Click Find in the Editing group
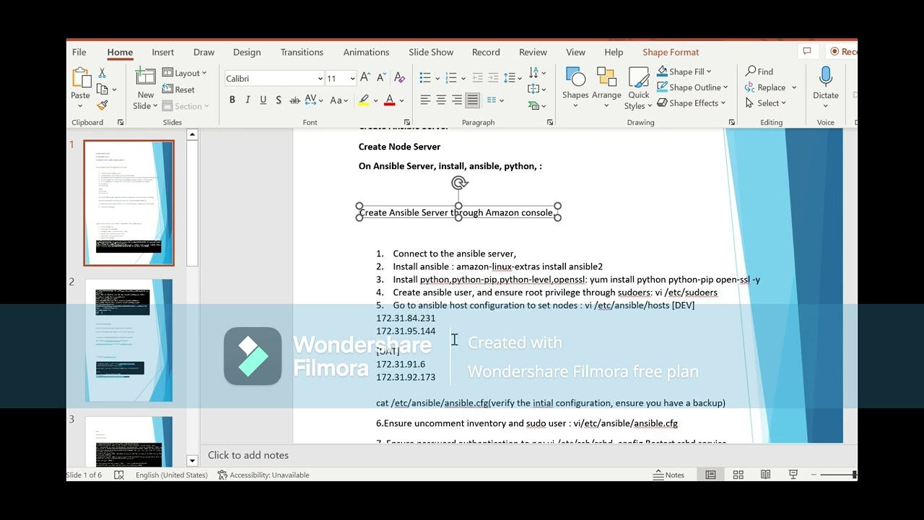Viewport: 924px width, 520px height. click(759, 71)
